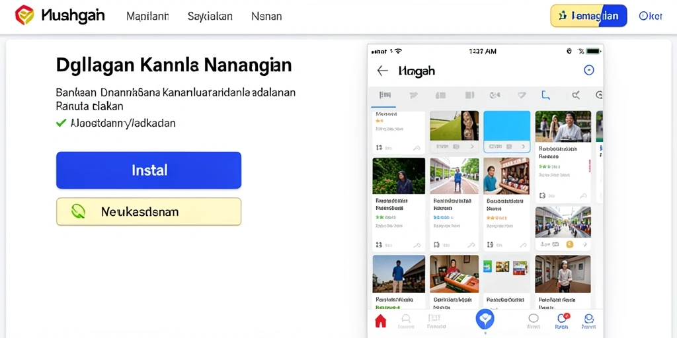Image resolution: width=677 pixels, height=338 pixels.
Task: Expand chevron under the street market photo
Action: click(584, 244)
